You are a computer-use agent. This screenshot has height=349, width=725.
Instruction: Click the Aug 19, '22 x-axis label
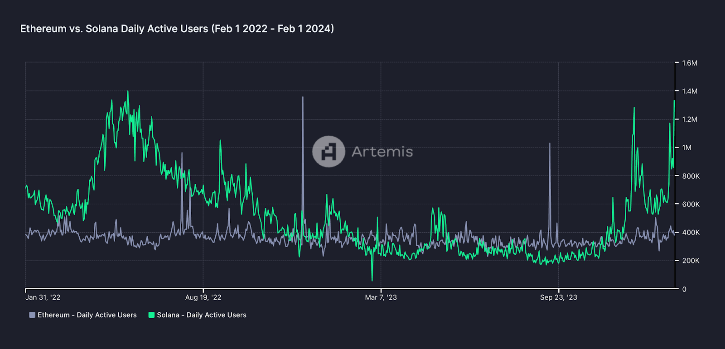pyautogui.click(x=203, y=297)
